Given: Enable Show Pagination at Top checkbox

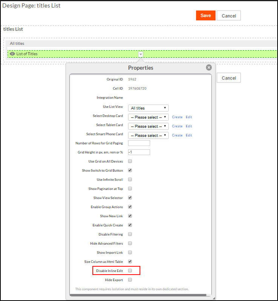Looking at the screenshot, I should point(130,189).
